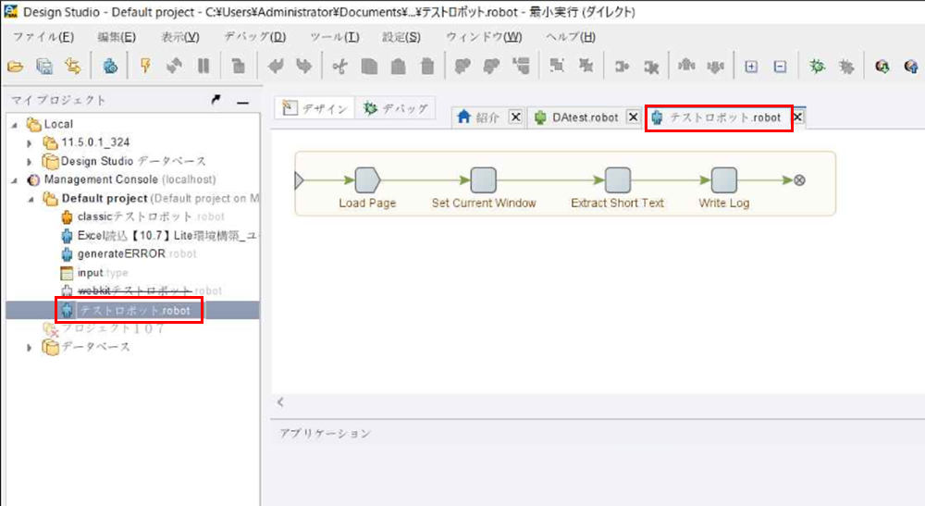
Task: Click the green bug debug toolbar icon
Action: pos(817,66)
